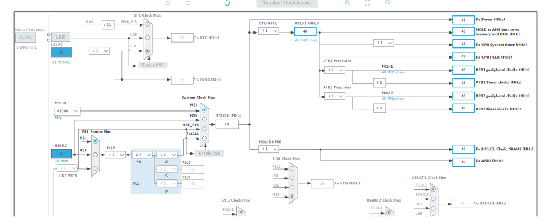551x217 pixels.
Task: Select LSE in RTC Clock Mux
Action: tap(147, 38)
